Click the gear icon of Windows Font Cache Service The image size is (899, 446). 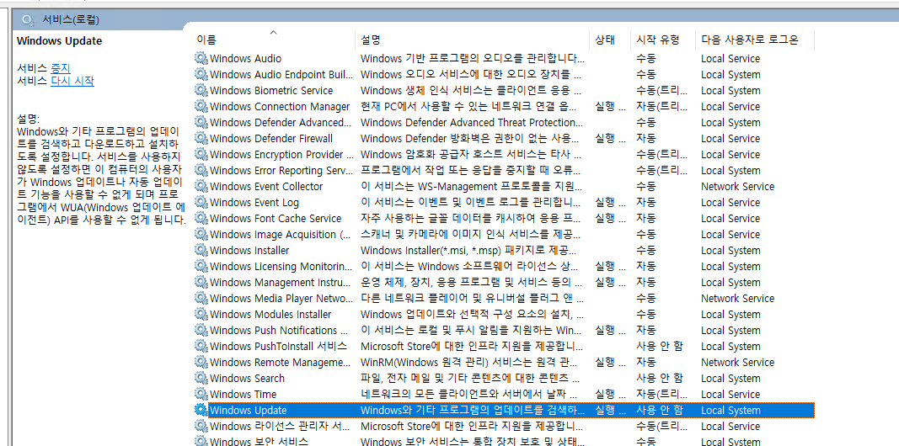201,218
